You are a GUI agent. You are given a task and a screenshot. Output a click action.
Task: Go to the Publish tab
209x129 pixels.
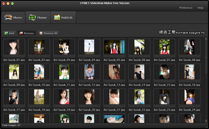[x=63, y=17]
